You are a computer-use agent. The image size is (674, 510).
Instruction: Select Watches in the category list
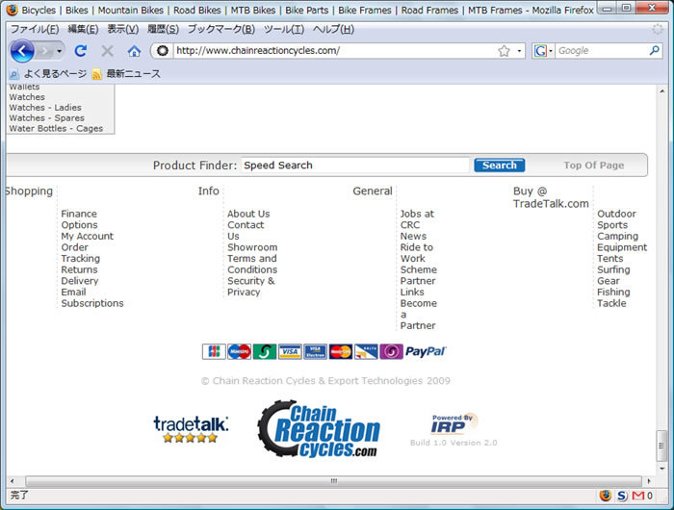[x=27, y=97]
